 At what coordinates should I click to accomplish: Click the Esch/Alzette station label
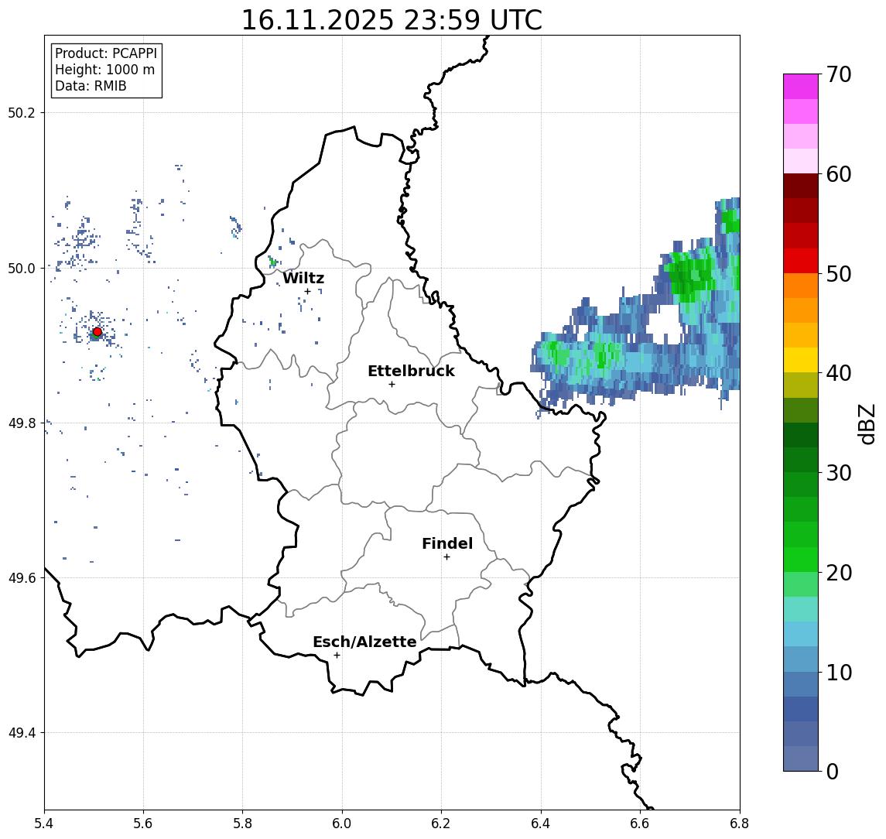tap(364, 642)
